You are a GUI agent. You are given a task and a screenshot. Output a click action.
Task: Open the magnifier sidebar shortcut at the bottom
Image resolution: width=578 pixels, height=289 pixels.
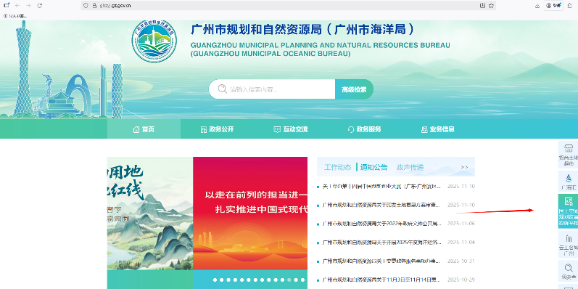pos(568,271)
